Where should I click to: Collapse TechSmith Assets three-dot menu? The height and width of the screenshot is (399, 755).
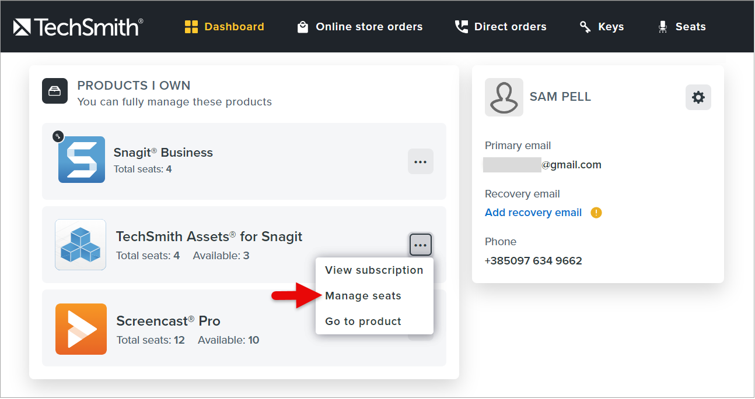click(420, 245)
